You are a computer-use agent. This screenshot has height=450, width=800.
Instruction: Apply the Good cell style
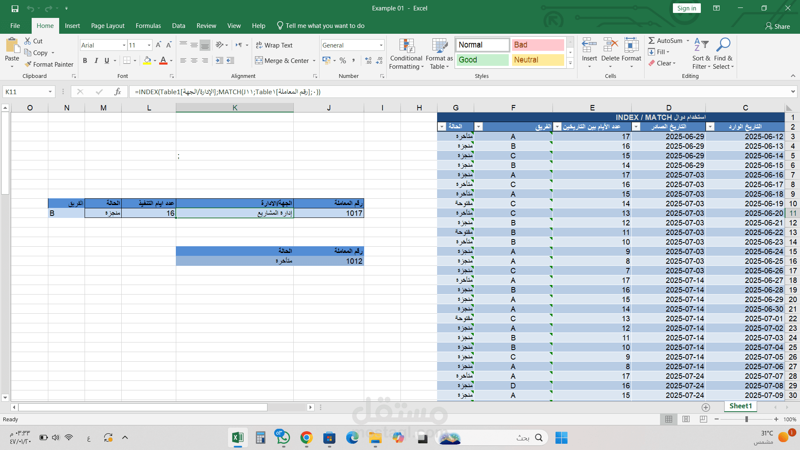point(482,60)
